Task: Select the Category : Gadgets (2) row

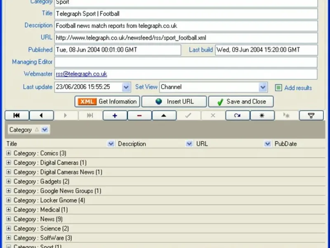Action: pos(165,181)
